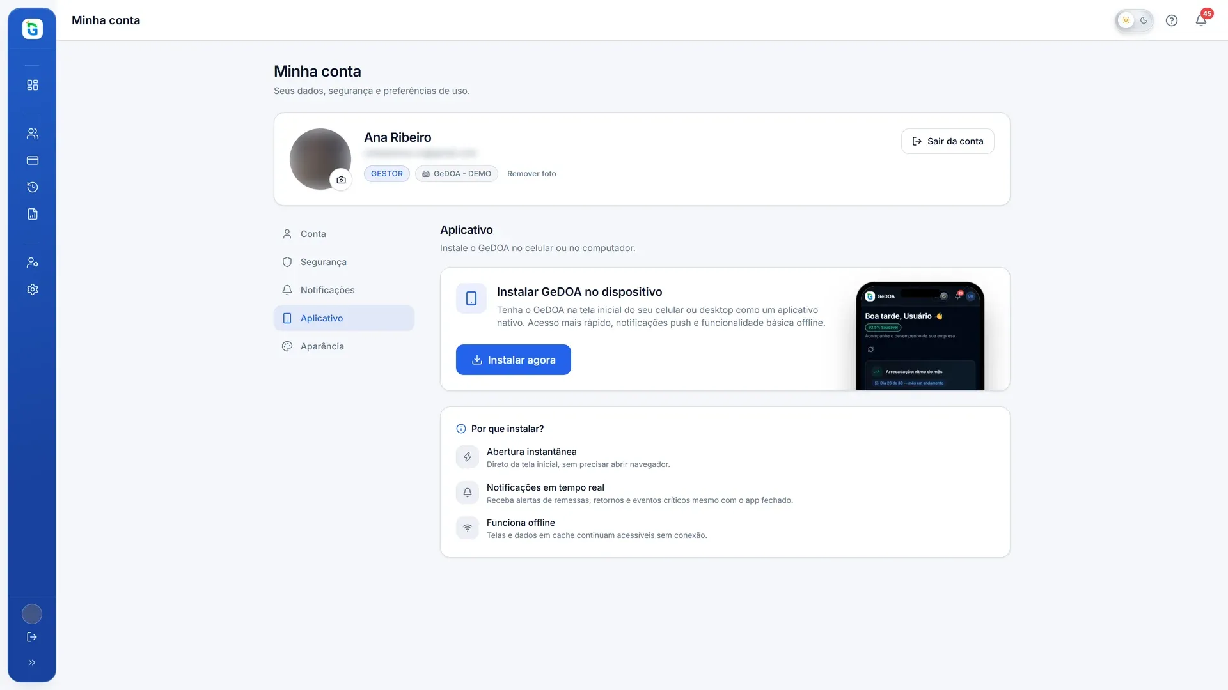The height and width of the screenshot is (690, 1228).
Task: Click the GeDOA logo in sidebar
Action: tap(33, 29)
